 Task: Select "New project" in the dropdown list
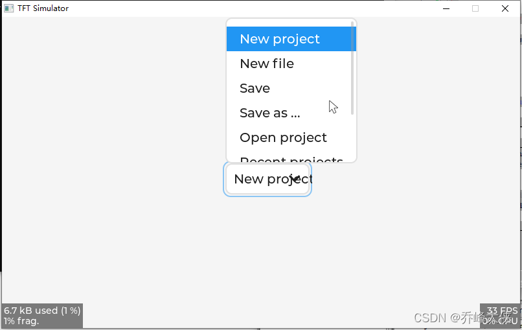[x=280, y=39]
